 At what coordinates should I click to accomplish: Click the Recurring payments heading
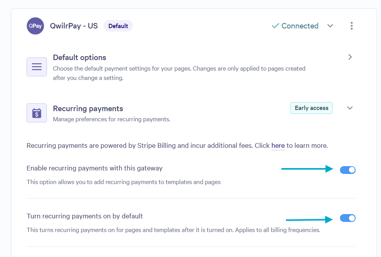coord(88,108)
